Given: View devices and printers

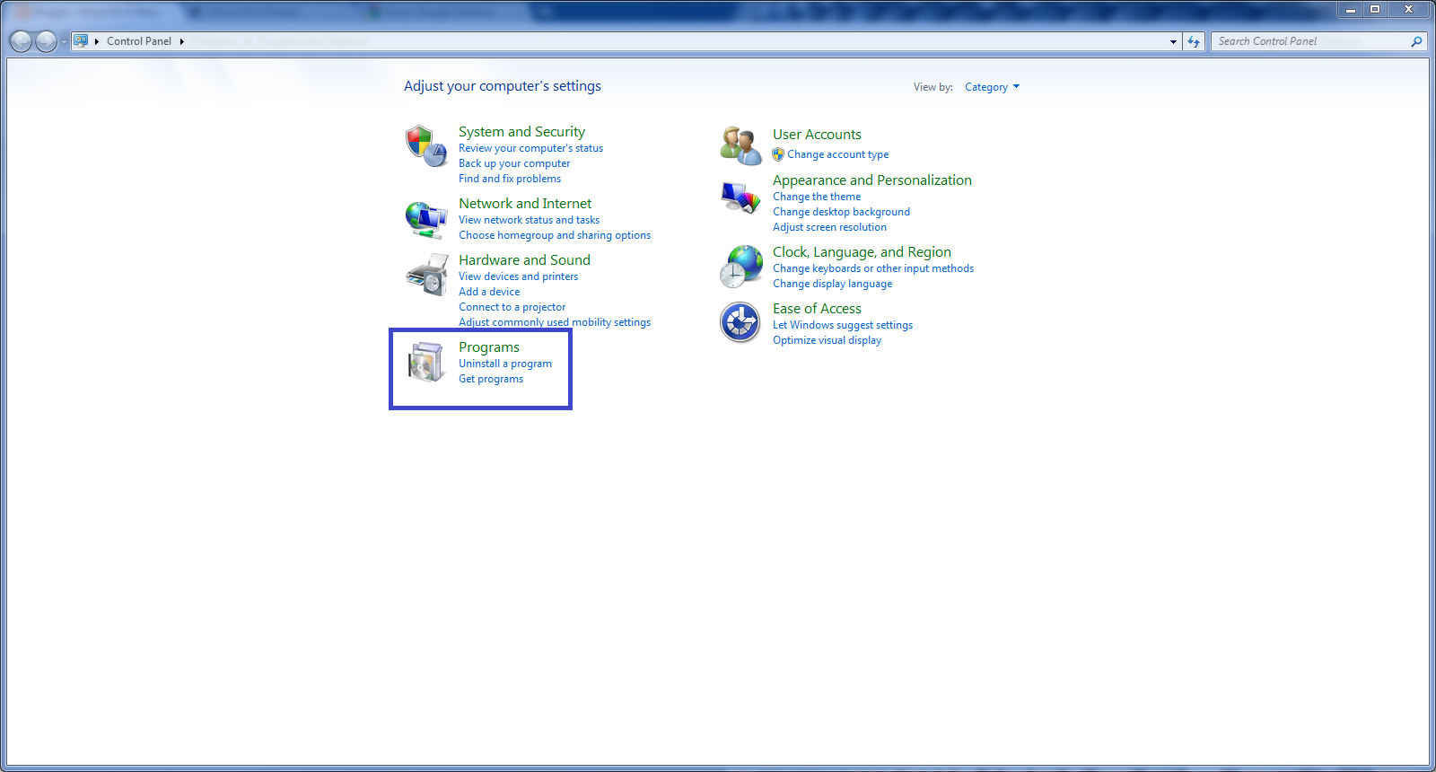Looking at the screenshot, I should 518,276.
